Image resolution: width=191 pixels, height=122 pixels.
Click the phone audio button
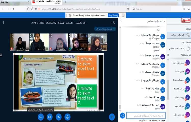tap(59, 117)
